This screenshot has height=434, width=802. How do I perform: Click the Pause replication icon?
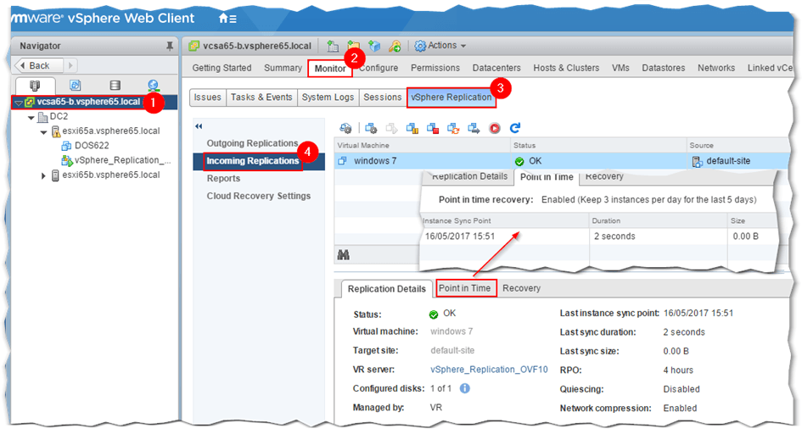pos(412,128)
